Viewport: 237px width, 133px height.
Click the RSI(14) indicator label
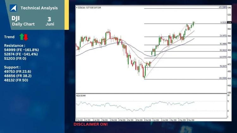pos(81,96)
